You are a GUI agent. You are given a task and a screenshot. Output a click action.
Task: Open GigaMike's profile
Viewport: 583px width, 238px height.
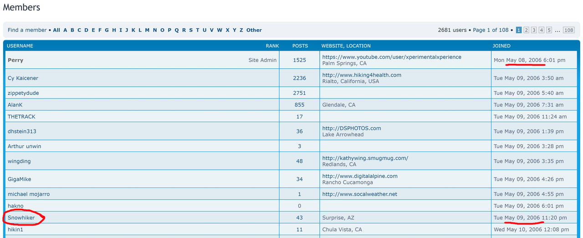pyautogui.click(x=20, y=179)
